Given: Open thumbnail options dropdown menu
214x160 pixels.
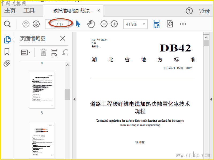Looking at the screenshot, I should 25,52.
